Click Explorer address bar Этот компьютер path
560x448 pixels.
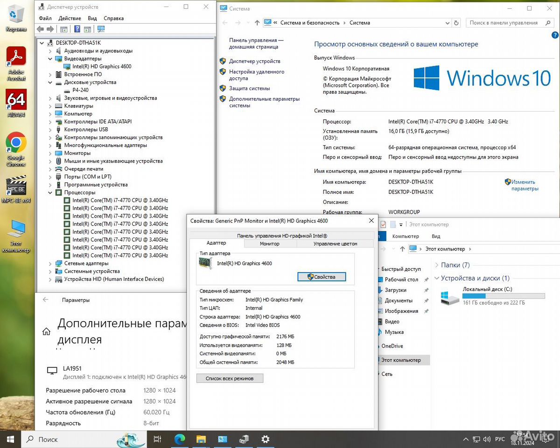click(x=445, y=249)
